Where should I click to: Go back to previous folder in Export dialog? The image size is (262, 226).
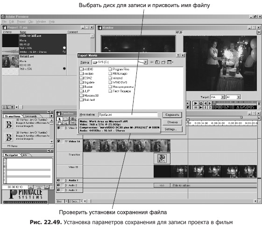[152, 62]
